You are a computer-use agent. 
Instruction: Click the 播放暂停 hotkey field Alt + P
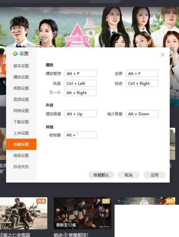tap(81, 74)
